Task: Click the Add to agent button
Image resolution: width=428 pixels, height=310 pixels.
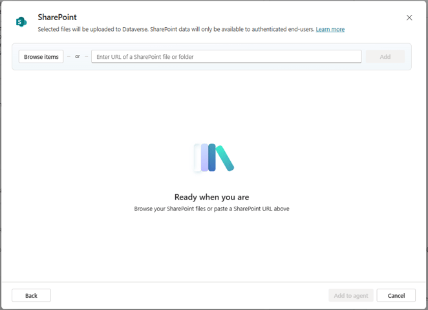Action: (351, 296)
